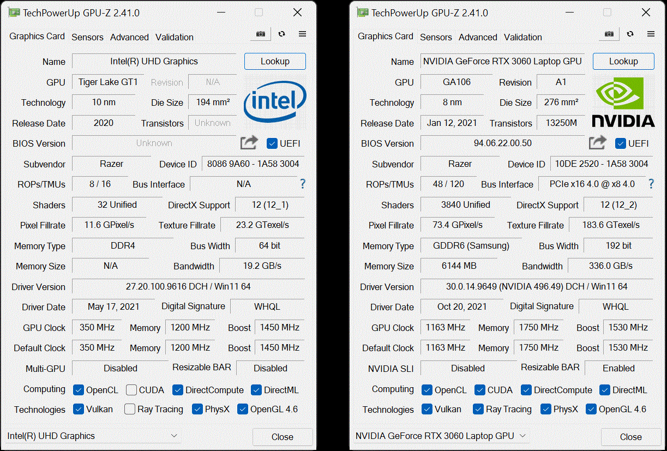667x451 pixels.
Task: Toggle UEFI checkbox in NVIDIA window
Action: click(621, 143)
